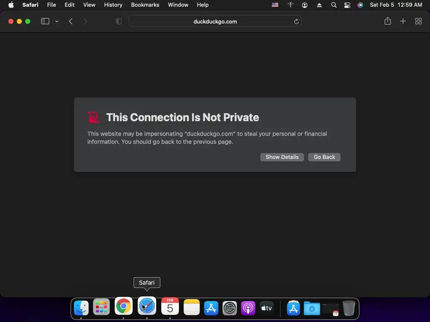This screenshot has height=322, width=430.
Task: Open the Applications folder stack in Dock
Action: 293,308
